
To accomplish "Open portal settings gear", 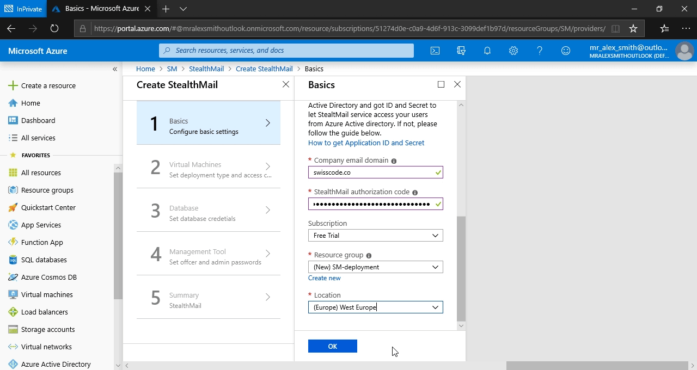I will click(513, 51).
